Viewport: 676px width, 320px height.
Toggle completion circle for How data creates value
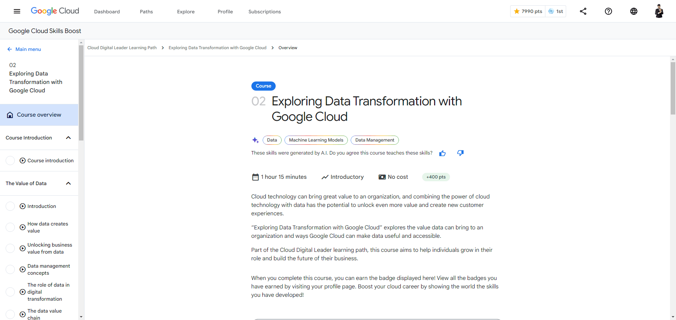pos(11,227)
